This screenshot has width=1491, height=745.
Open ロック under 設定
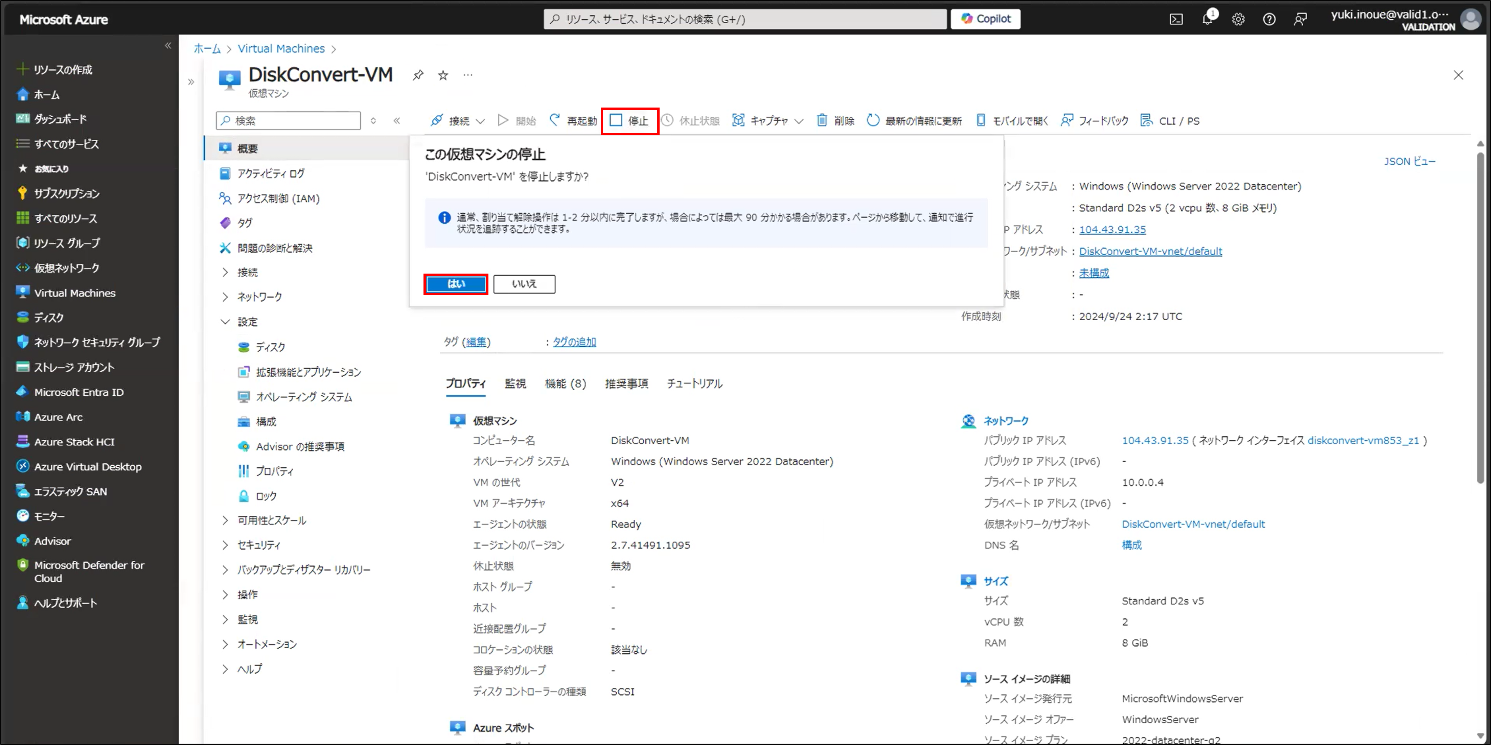coord(258,496)
